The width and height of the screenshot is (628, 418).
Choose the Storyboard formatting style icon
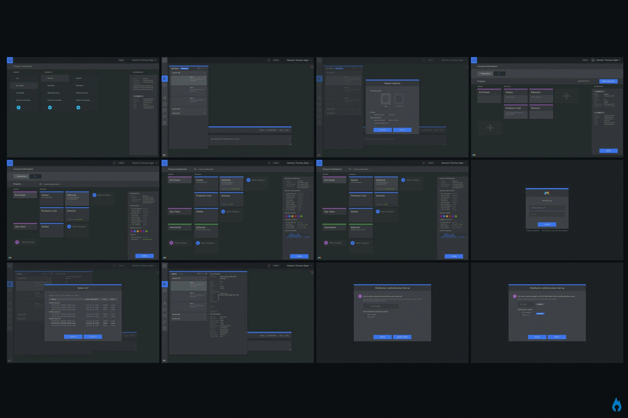coord(399,99)
